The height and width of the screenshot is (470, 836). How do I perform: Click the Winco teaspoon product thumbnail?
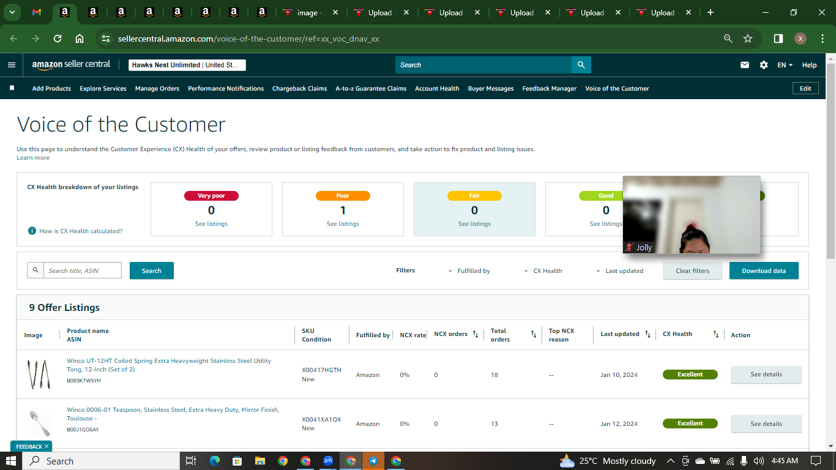tap(40, 423)
